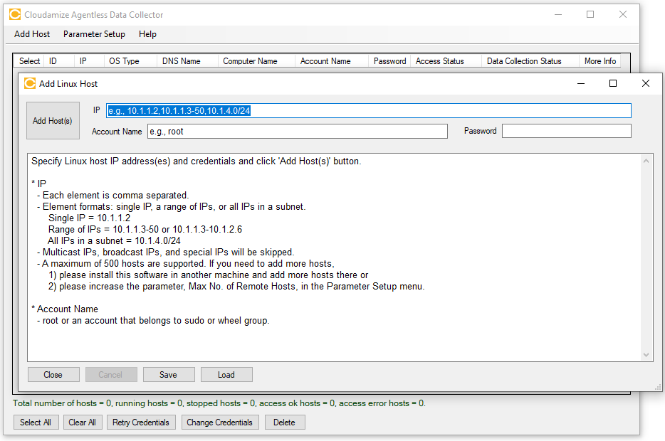This screenshot has width=665, height=441.
Task: Open the Help menu
Action: click(x=147, y=34)
